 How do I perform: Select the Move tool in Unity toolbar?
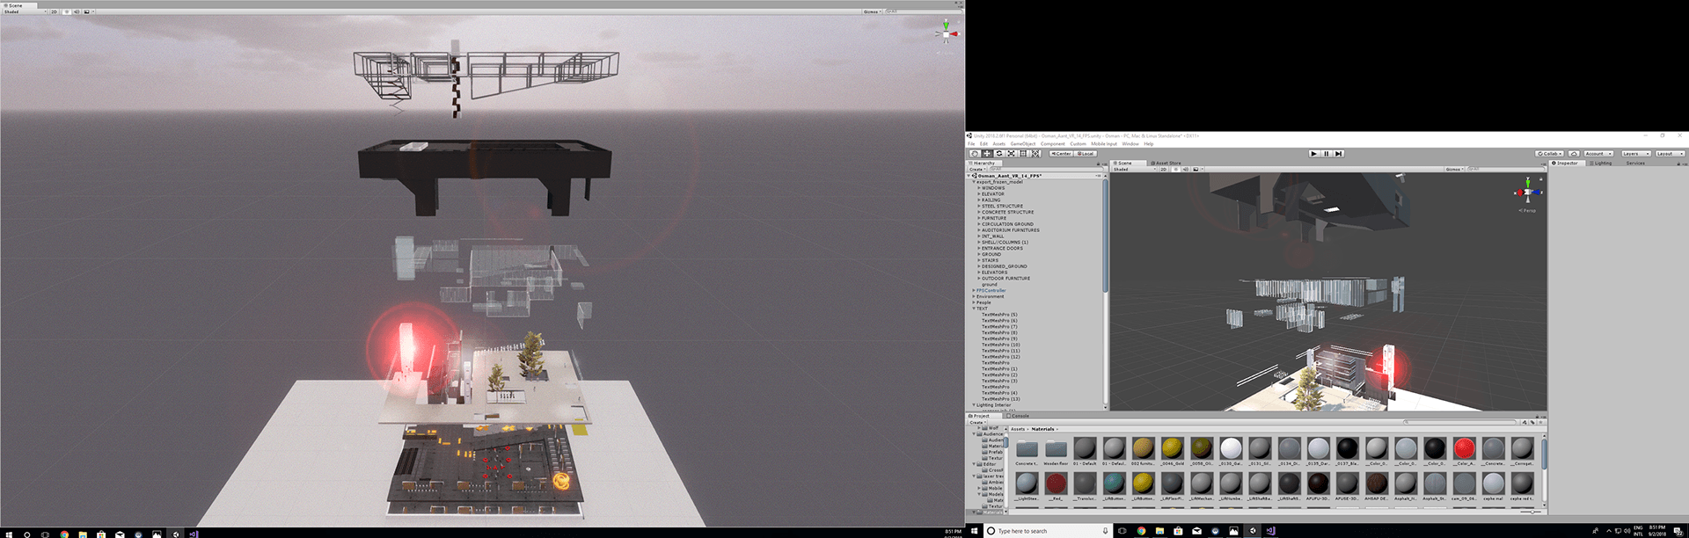(x=987, y=154)
